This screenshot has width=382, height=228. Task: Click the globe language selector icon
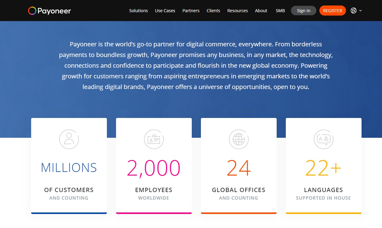[x=354, y=11]
